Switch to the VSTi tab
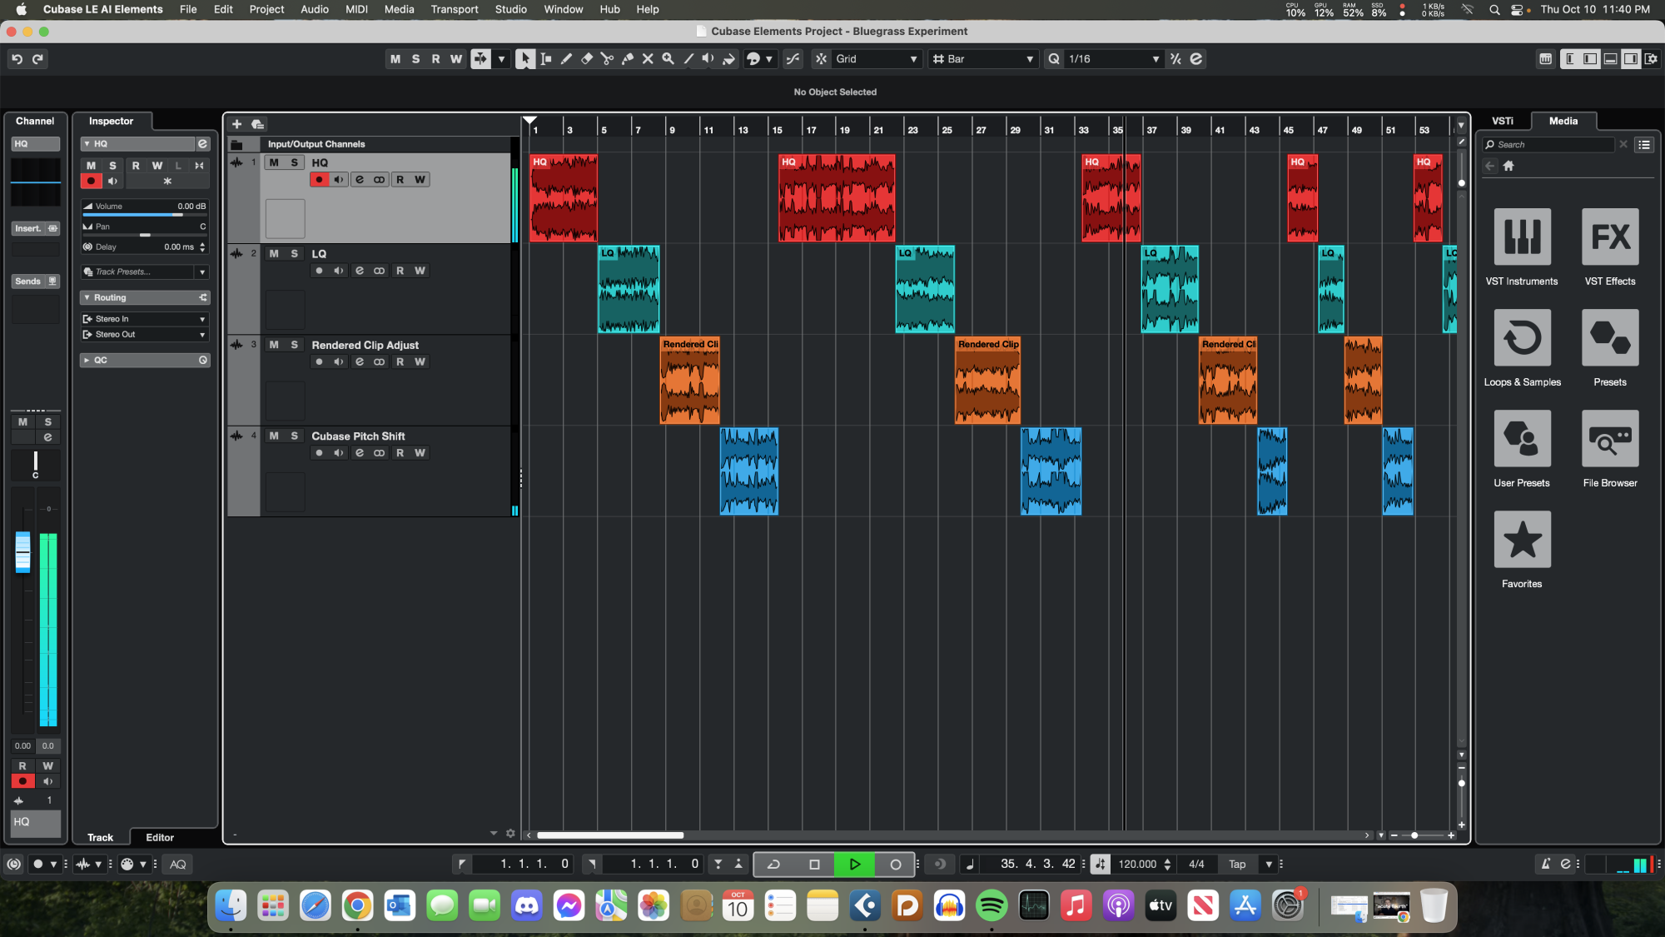 pyautogui.click(x=1502, y=121)
